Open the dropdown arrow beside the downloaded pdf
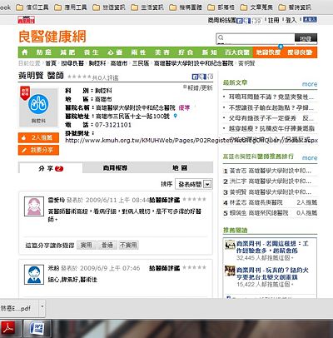Image resolution: width=333 pixels, height=338 pixels. click(x=42, y=307)
